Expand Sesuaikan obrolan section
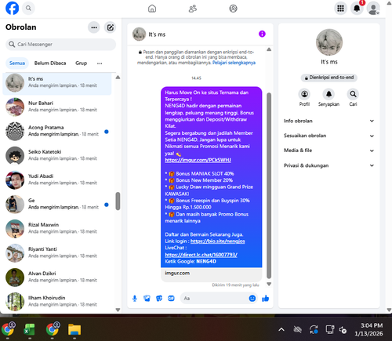Viewport: 392px width, 341px height. [328, 136]
